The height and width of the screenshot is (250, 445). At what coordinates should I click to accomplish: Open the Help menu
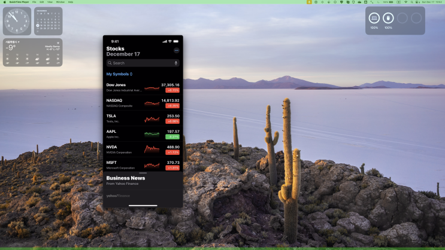click(71, 2)
